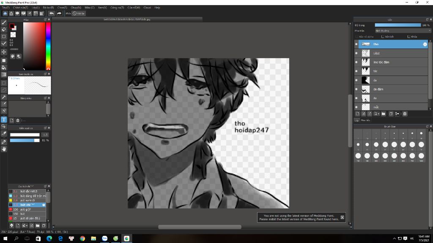The width and height of the screenshot is (433, 243).
Task: Click the rainbow hue bar
Action: pyautogui.click(x=48, y=46)
